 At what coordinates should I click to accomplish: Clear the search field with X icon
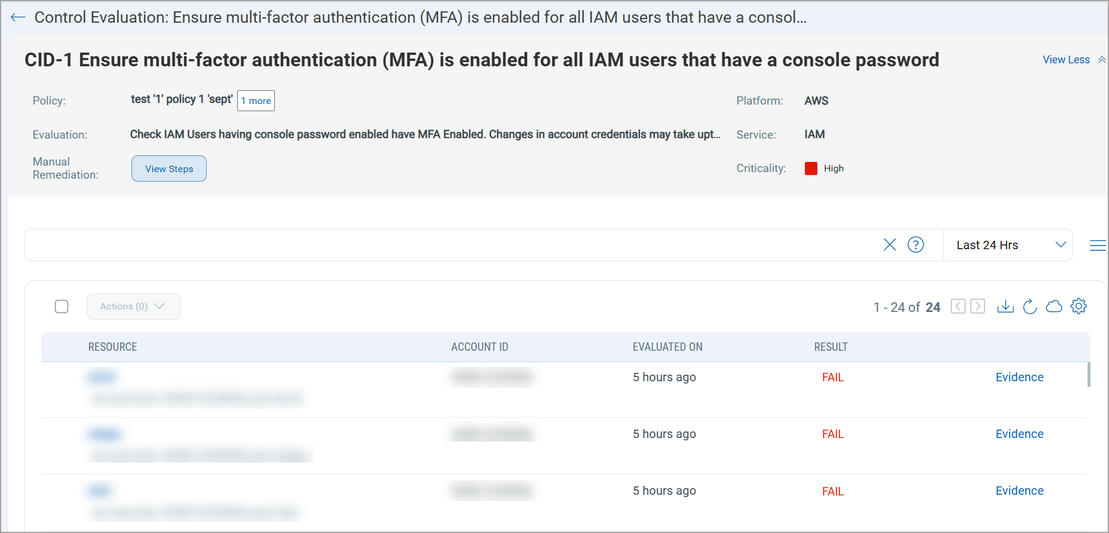click(890, 245)
